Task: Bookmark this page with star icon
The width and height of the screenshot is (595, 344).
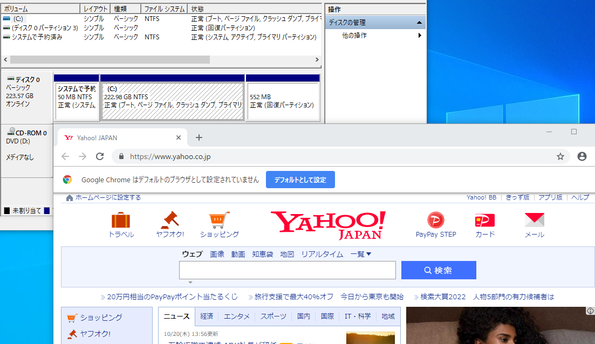Action: pyautogui.click(x=560, y=156)
